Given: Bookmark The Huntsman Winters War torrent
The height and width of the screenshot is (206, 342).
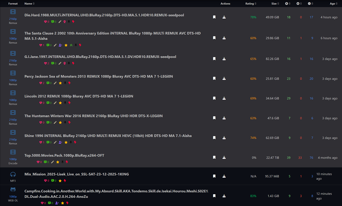Looking at the screenshot, I should 214,118.
